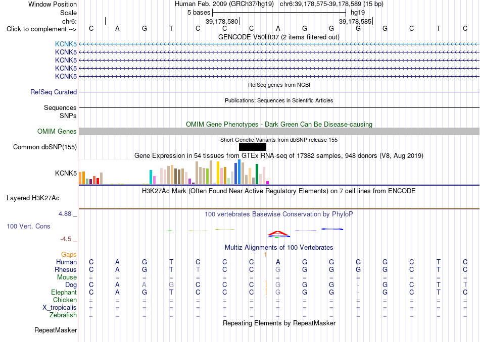
Task: Click the orange Gaps label
Action: [69, 254]
